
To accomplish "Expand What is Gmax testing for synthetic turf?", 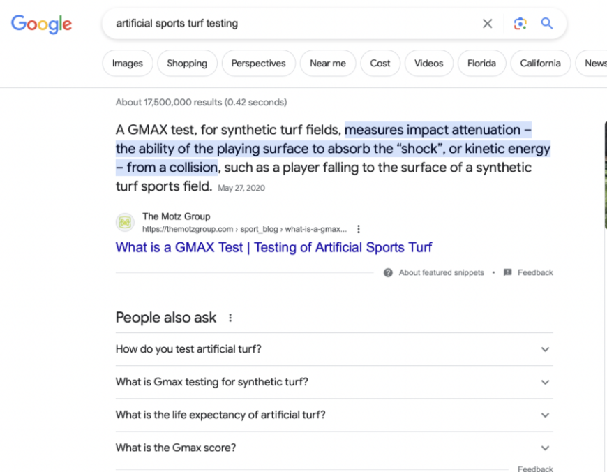I will tap(334, 382).
